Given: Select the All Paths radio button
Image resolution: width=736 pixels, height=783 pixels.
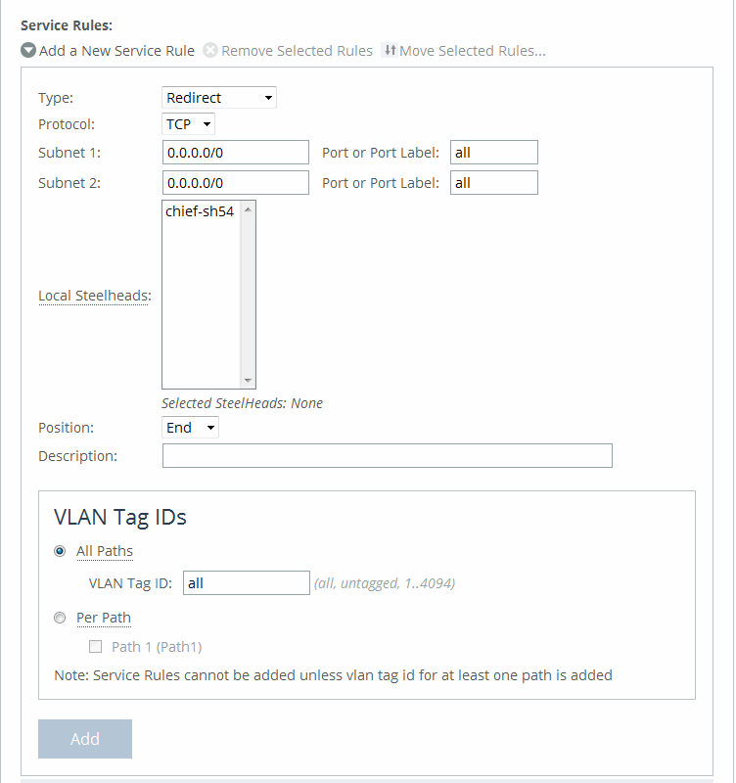Looking at the screenshot, I should [60, 552].
